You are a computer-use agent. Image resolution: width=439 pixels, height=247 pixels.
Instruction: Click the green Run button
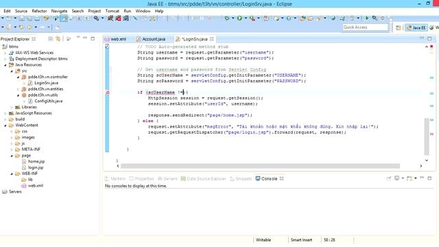[239, 19]
